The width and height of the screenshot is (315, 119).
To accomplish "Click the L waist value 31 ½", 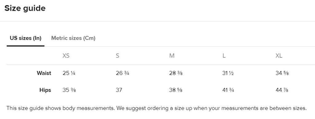I will coord(228,73).
